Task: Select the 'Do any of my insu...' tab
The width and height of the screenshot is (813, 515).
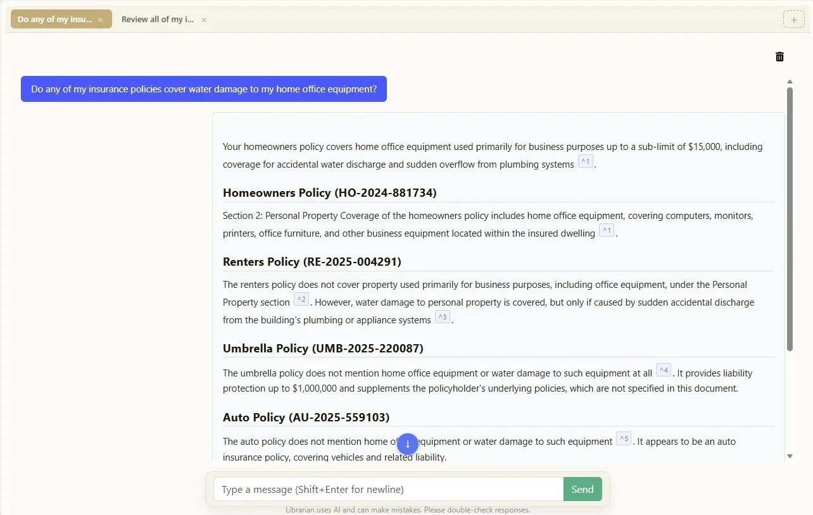Action: click(56, 19)
